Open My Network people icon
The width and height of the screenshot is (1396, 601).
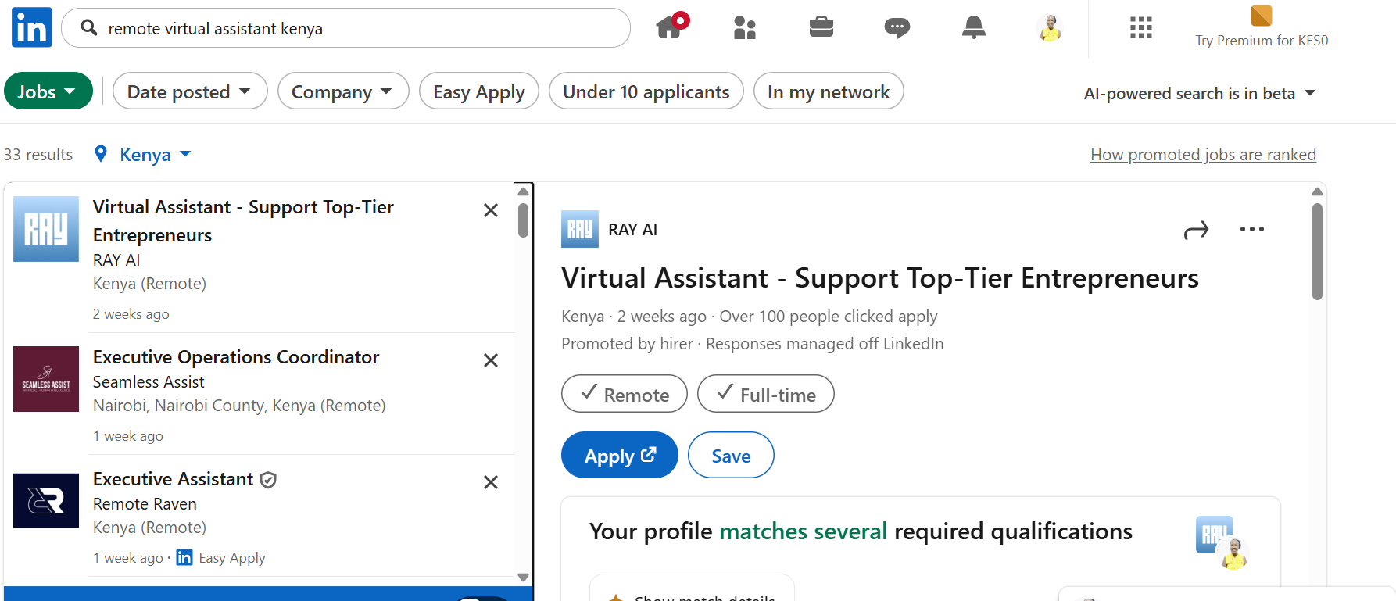click(745, 28)
